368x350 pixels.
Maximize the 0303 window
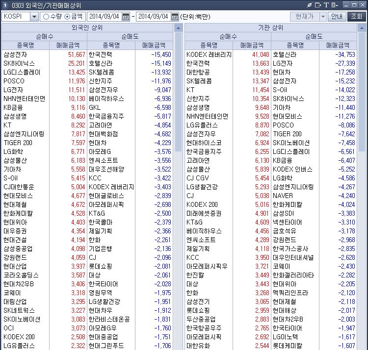[x=354, y=5]
